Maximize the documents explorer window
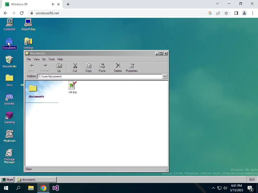 coord(161,54)
